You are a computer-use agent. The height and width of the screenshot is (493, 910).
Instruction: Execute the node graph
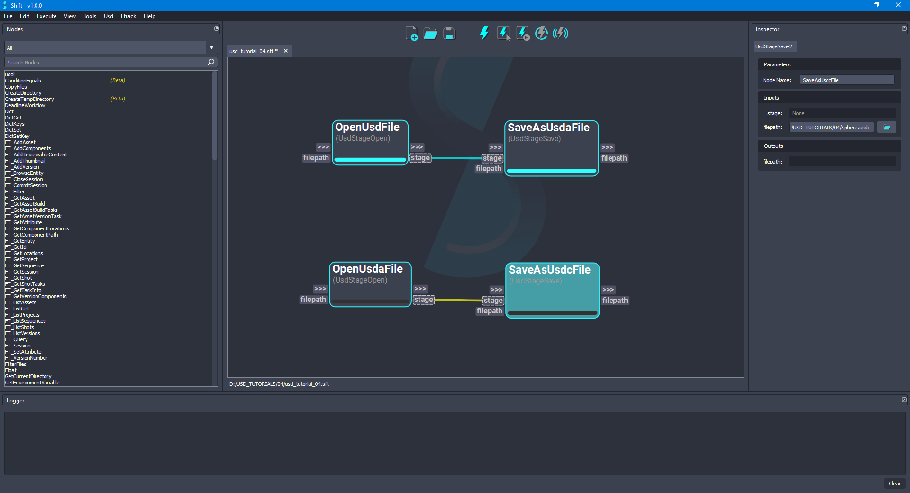pyautogui.click(x=484, y=33)
